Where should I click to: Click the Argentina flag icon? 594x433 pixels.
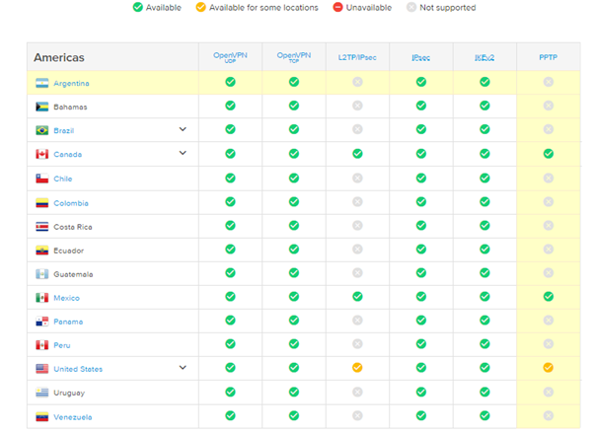click(x=42, y=83)
